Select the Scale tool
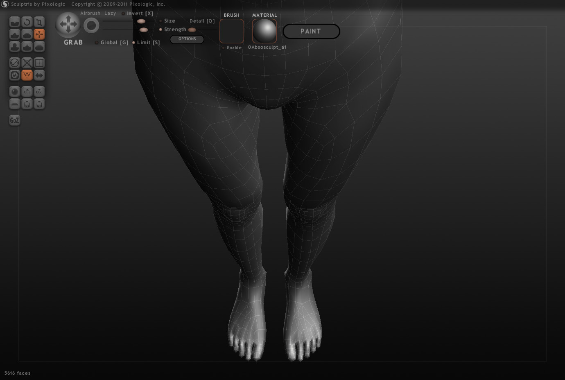 pyautogui.click(x=39, y=22)
